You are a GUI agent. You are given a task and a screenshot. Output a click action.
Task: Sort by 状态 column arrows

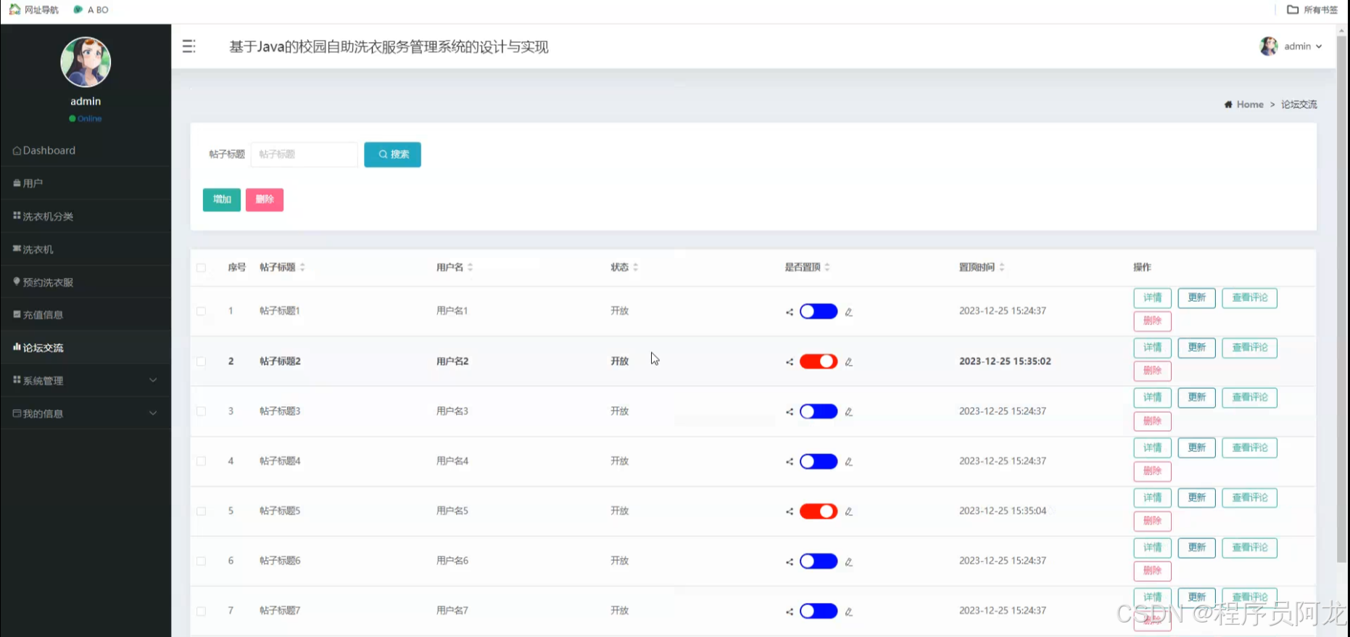click(x=635, y=268)
